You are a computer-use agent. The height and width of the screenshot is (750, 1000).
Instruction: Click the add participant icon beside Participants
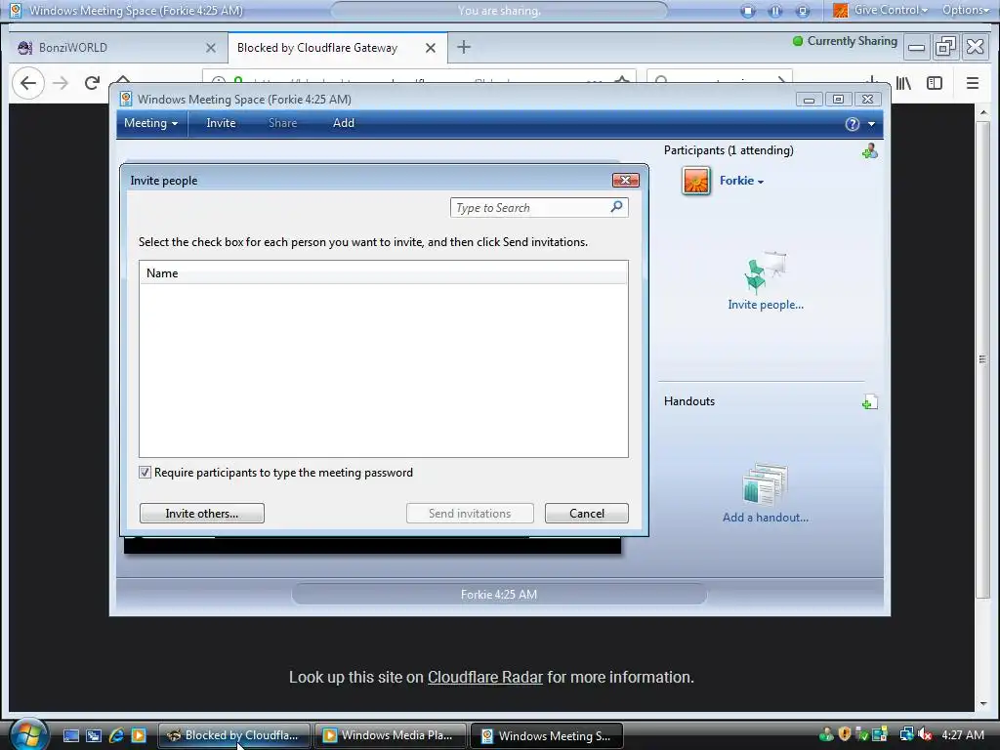(x=869, y=151)
